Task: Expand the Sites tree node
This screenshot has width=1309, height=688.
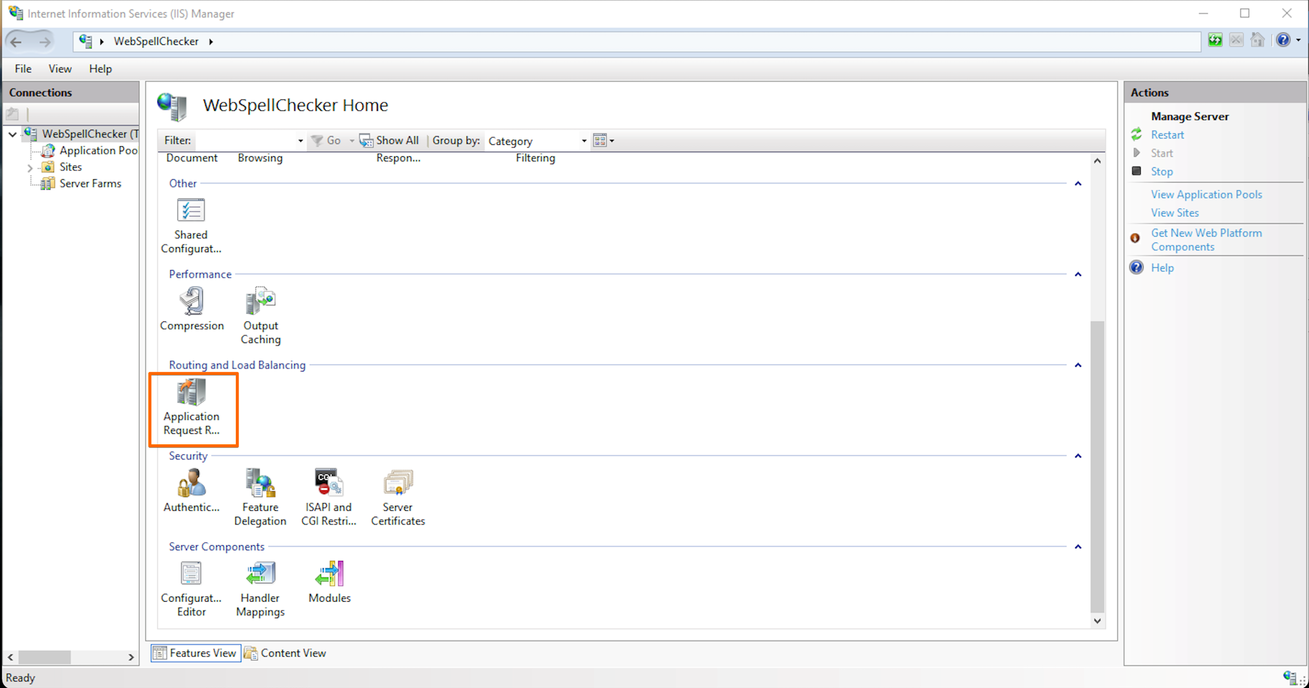Action: (x=30, y=168)
